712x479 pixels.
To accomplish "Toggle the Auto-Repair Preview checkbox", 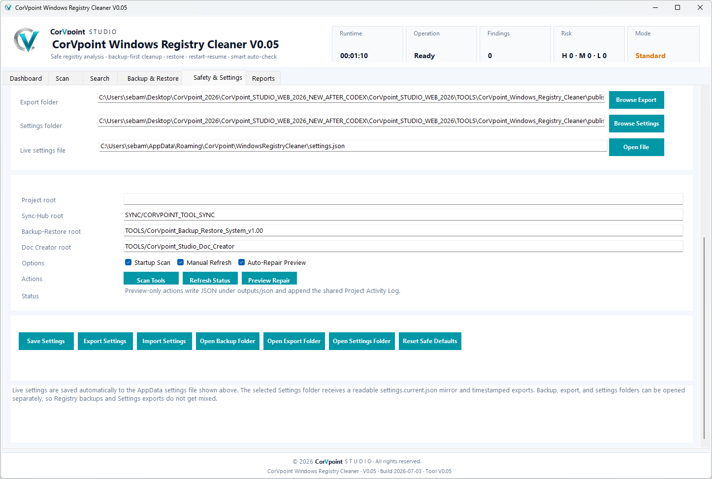I will coord(241,262).
